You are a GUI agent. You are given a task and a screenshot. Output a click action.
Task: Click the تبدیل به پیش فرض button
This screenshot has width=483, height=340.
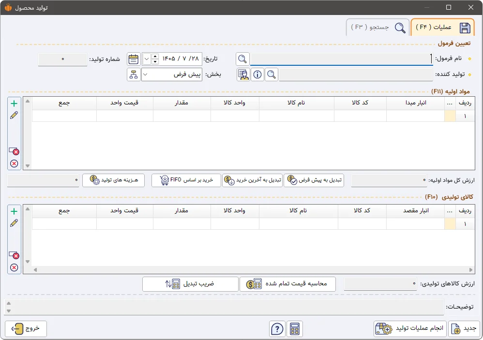coord(314,180)
